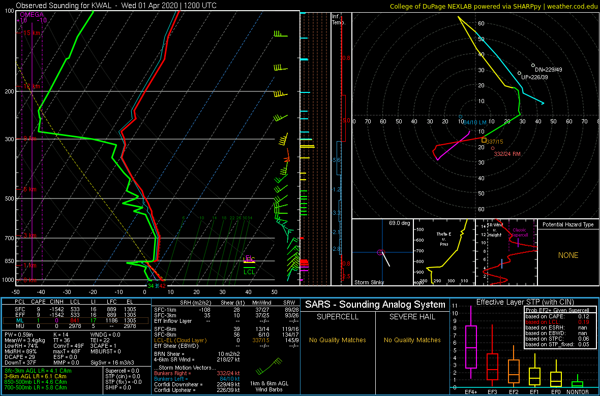
Task: Click the LCL level label
Action: (x=249, y=272)
